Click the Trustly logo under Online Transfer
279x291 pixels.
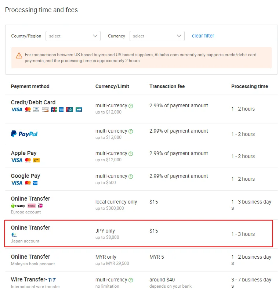click(x=18, y=206)
